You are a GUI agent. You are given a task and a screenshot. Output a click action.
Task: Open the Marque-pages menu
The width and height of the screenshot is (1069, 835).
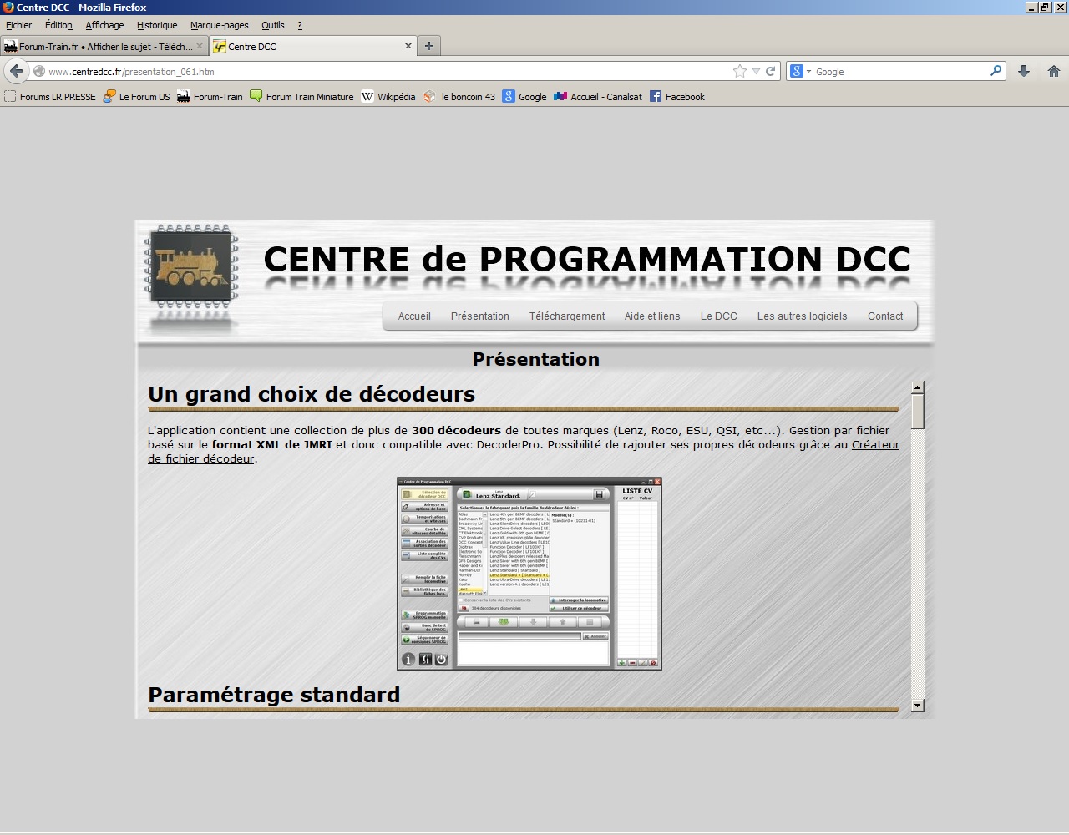[220, 25]
